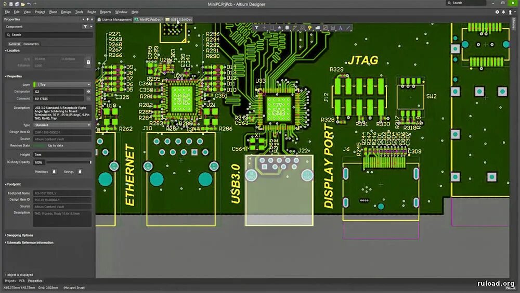This screenshot has width=520, height=293.
Task: Click the Properties panel Search field
Action: pos(48,34)
